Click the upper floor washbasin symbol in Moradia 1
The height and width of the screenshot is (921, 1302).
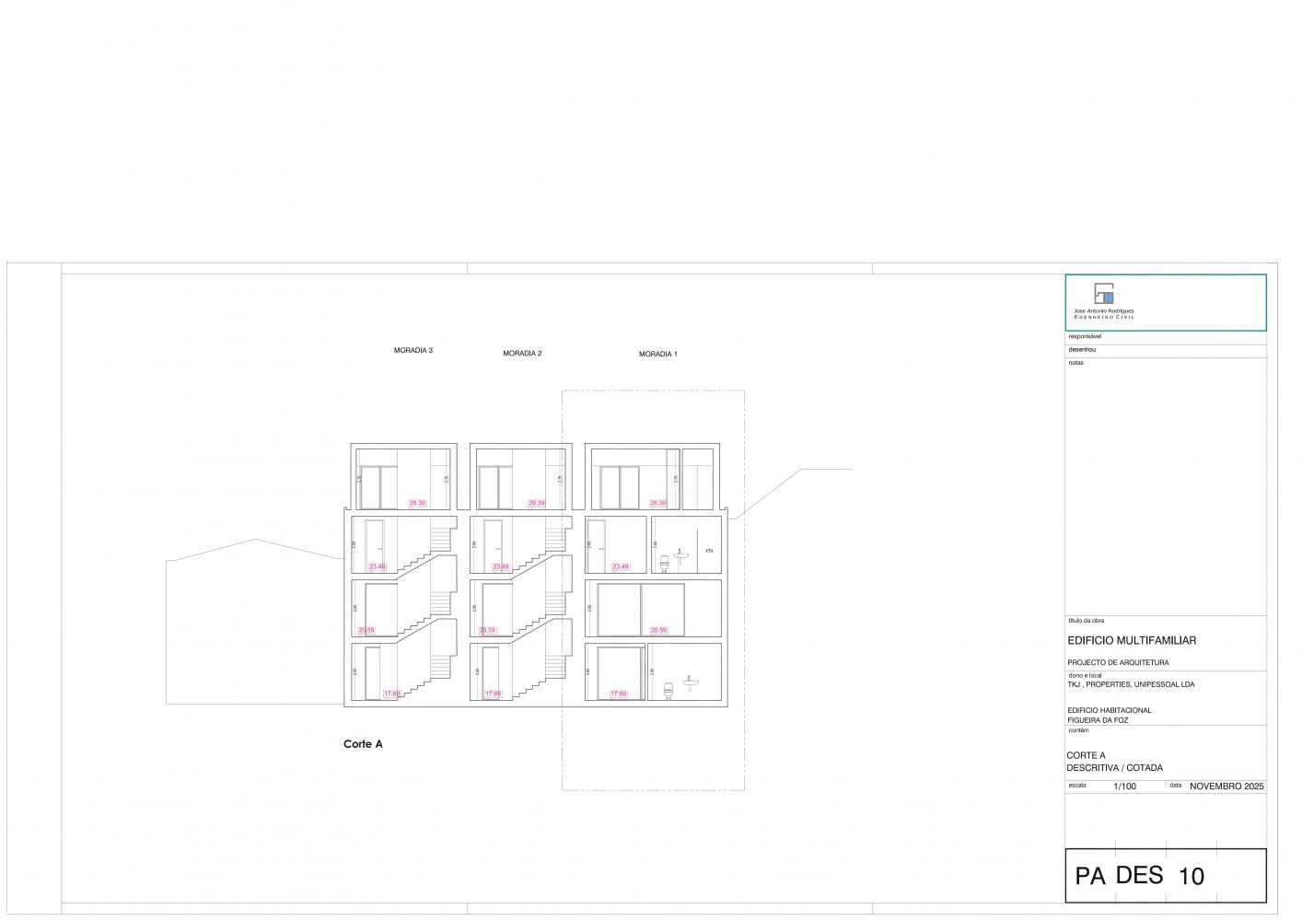(680, 555)
